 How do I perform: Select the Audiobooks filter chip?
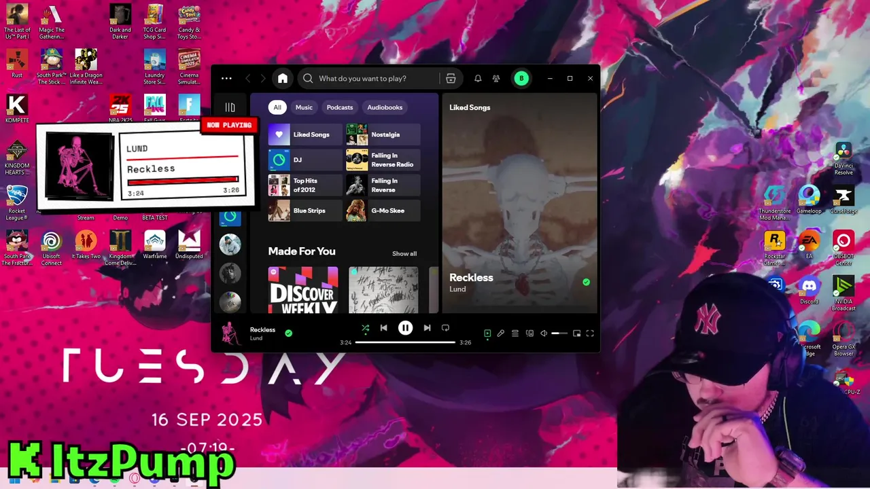(x=385, y=107)
